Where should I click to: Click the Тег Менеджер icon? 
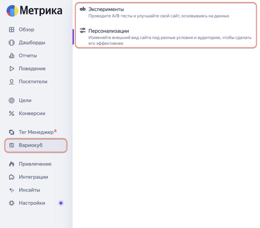[x=12, y=132]
